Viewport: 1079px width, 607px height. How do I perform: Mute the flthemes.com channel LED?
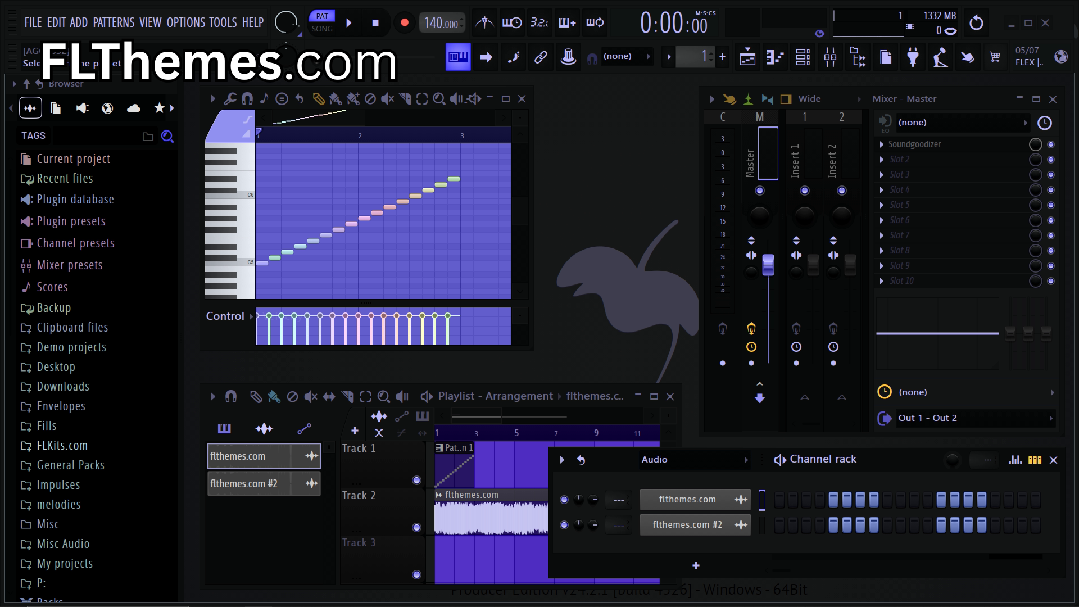point(564,500)
